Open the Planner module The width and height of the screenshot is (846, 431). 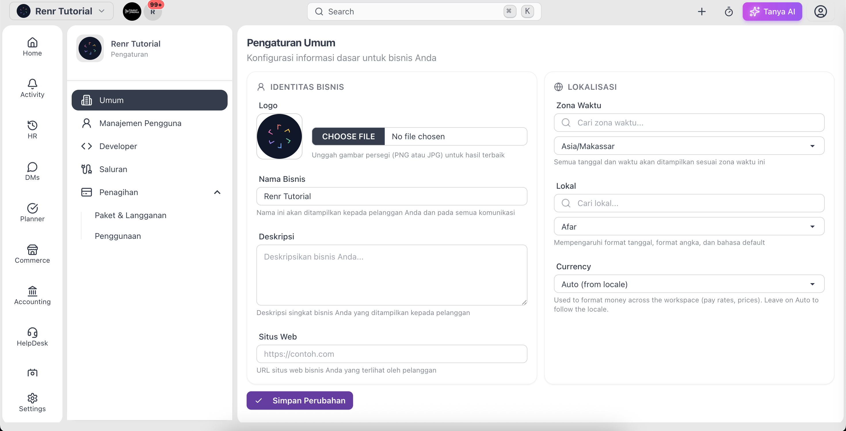pos(32,212)
